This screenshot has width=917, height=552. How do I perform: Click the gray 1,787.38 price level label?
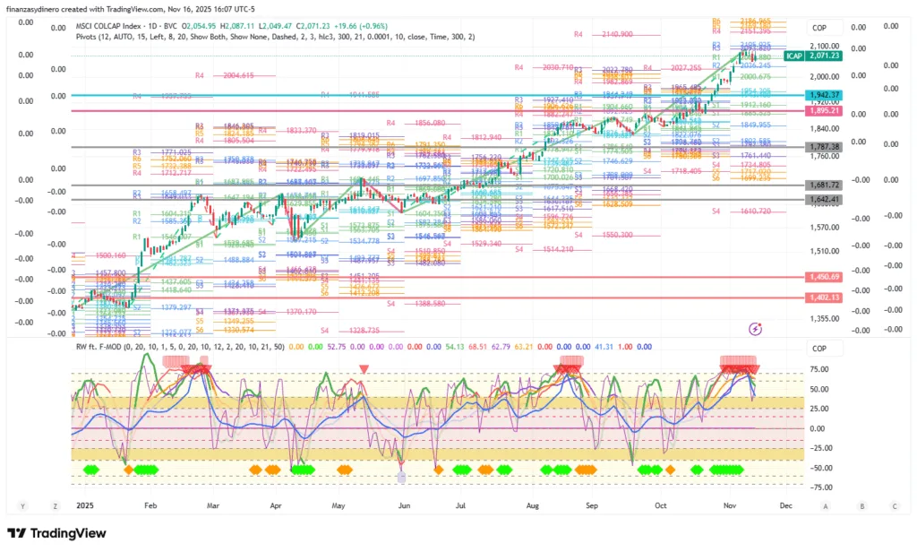(x=823, y=146)
